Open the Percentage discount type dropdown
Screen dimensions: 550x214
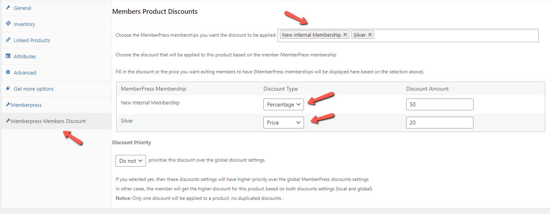tap(283, 104)
